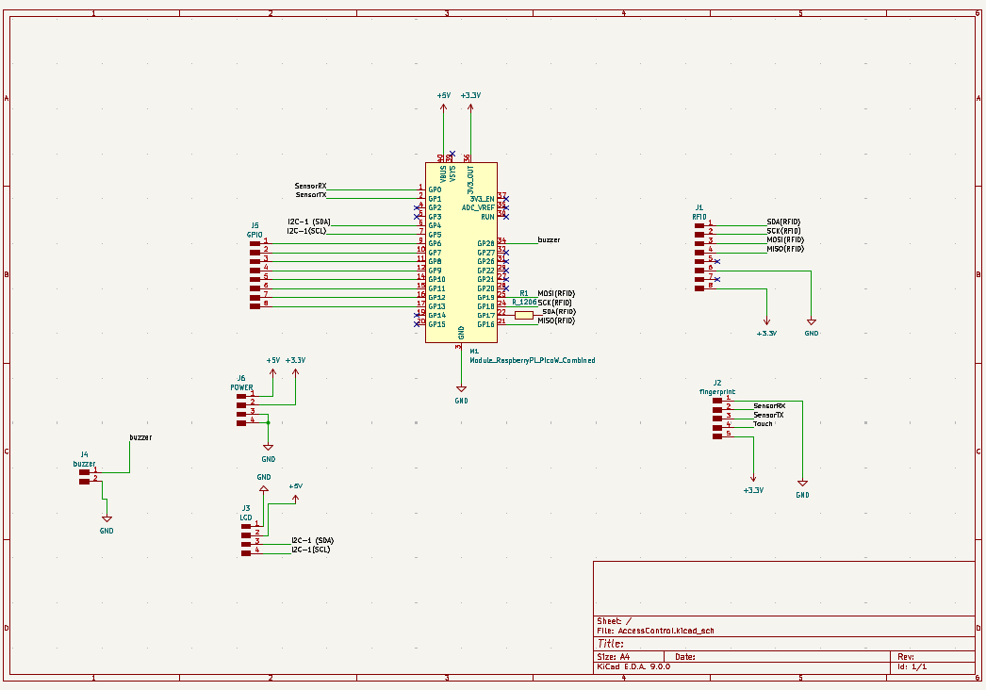The image size is (986, 690).
Task: Pick the I2C-1 (SDA) label at GP4
Action: (x=309, y=222)
